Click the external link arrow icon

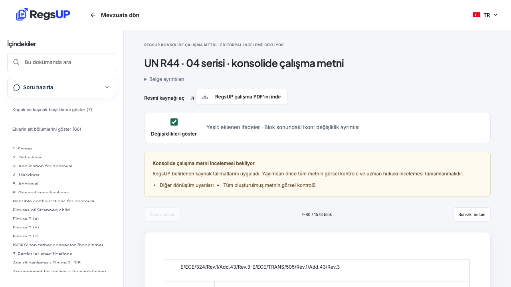tap(192, 98)
